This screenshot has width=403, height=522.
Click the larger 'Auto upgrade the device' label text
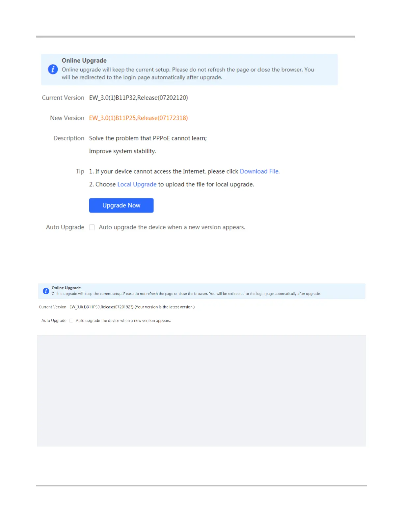[172, 227]
